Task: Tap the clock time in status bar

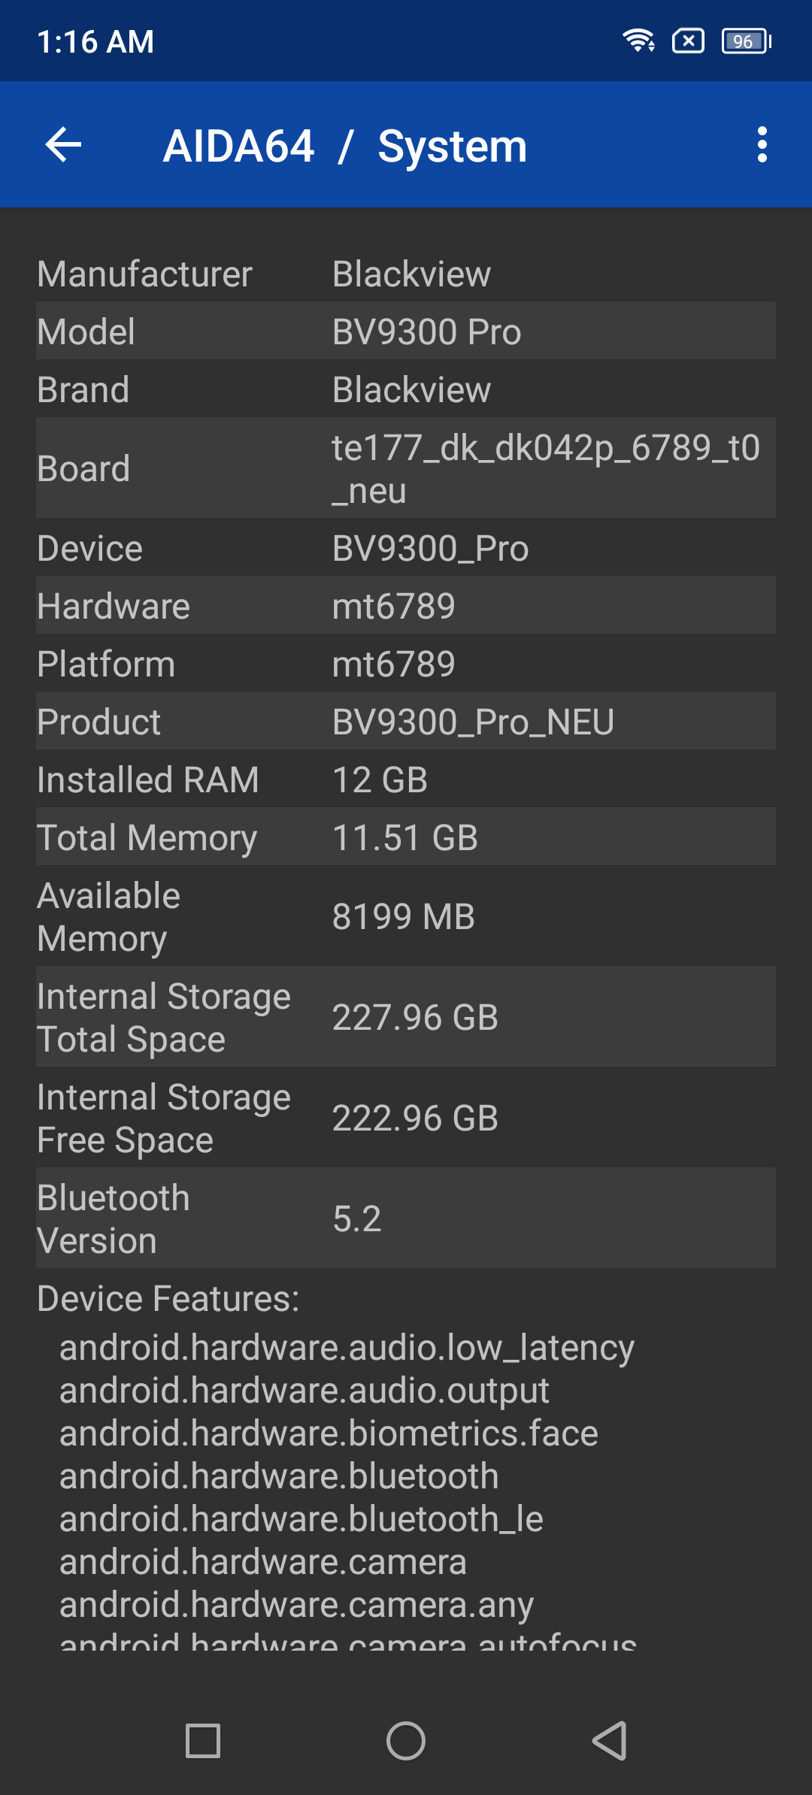Action: (x=95, y=42)
